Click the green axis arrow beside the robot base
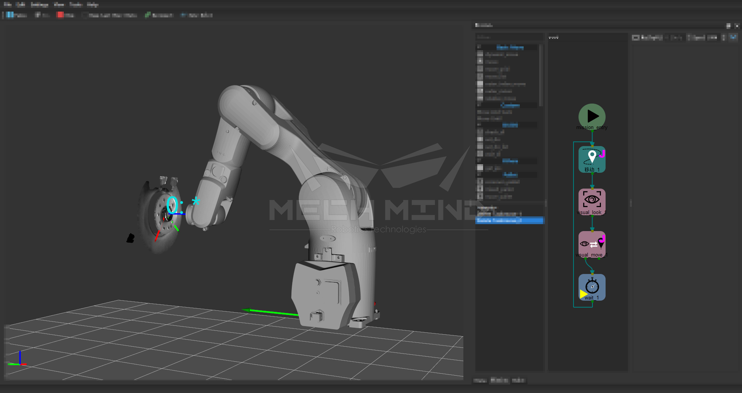Screen dimensions: 742x393 pos(270,312)
